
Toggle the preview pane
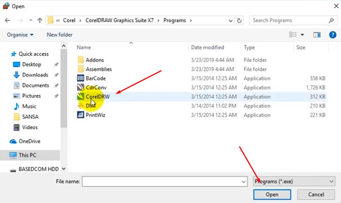[317, 35]
